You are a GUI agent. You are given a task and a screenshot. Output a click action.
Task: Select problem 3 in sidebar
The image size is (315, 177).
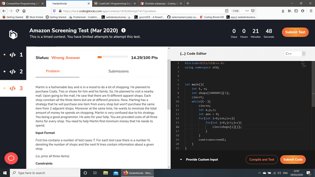(13, 88)
